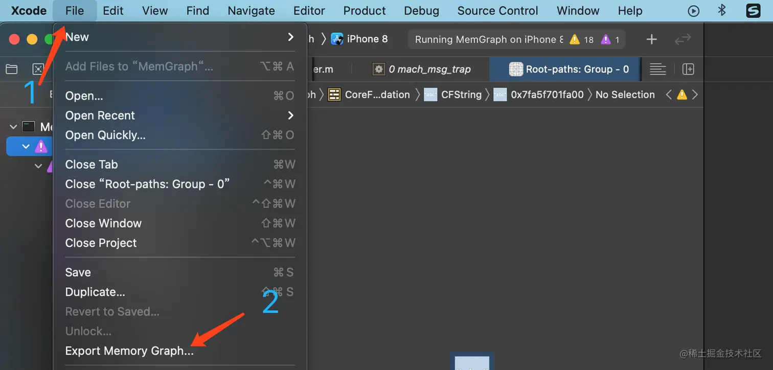This screenshot has width=773, height=370.
Task: Open the Window menu
Action: (x=578, y=11)
